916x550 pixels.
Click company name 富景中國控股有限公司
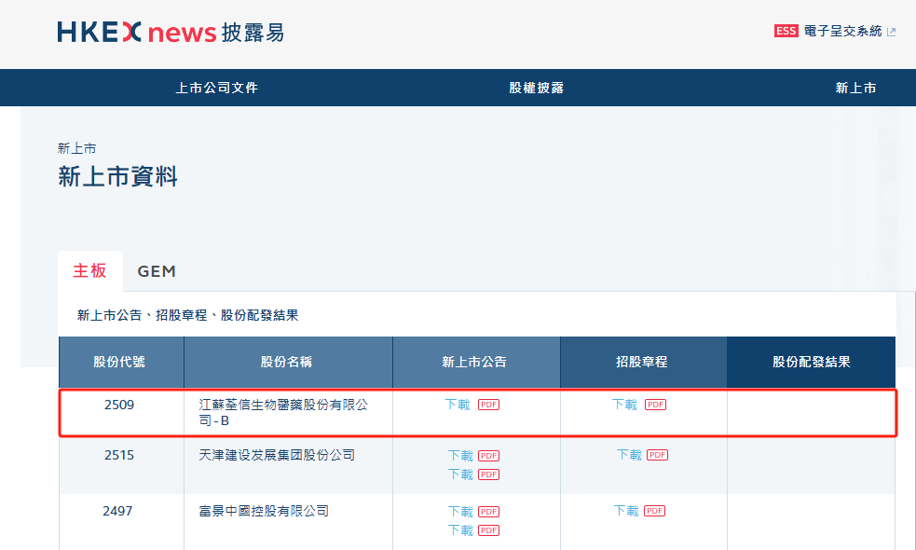[x=264, y=511]
